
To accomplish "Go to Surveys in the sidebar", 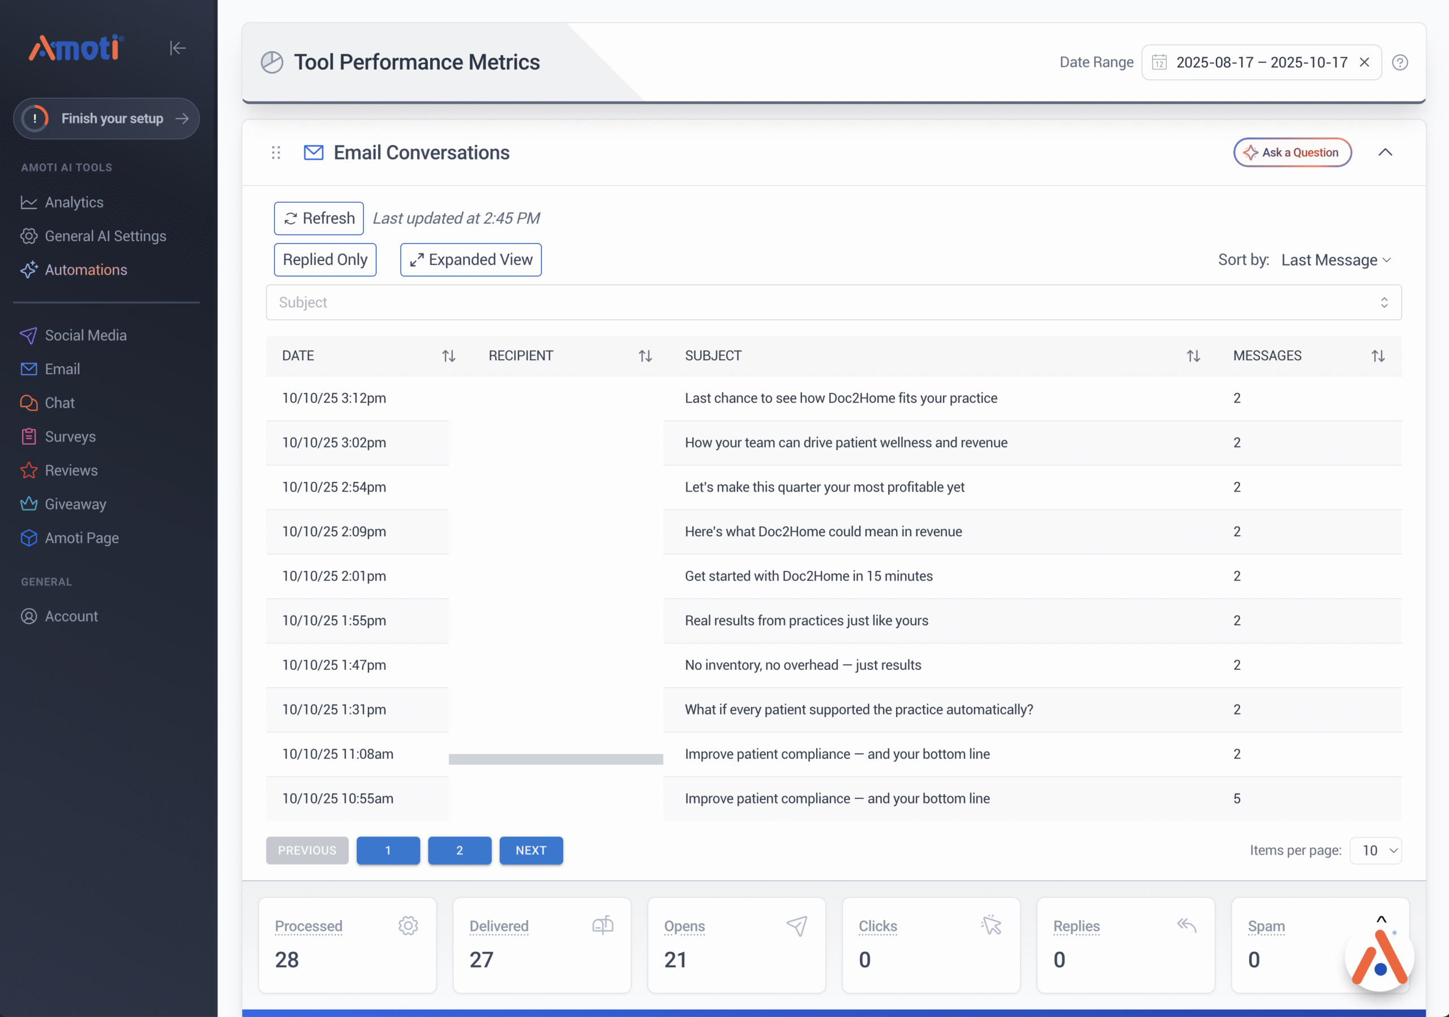I will (x=70, y=437).
